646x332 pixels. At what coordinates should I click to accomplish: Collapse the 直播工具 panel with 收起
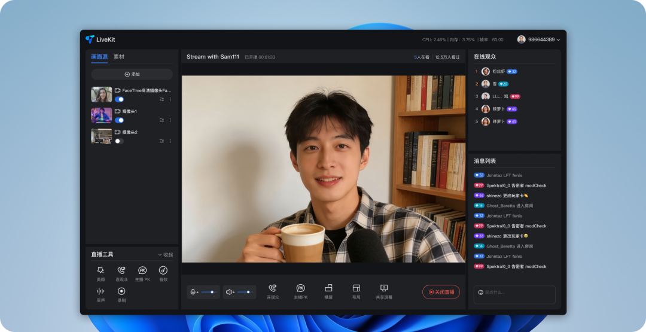[x=166, y=255]
